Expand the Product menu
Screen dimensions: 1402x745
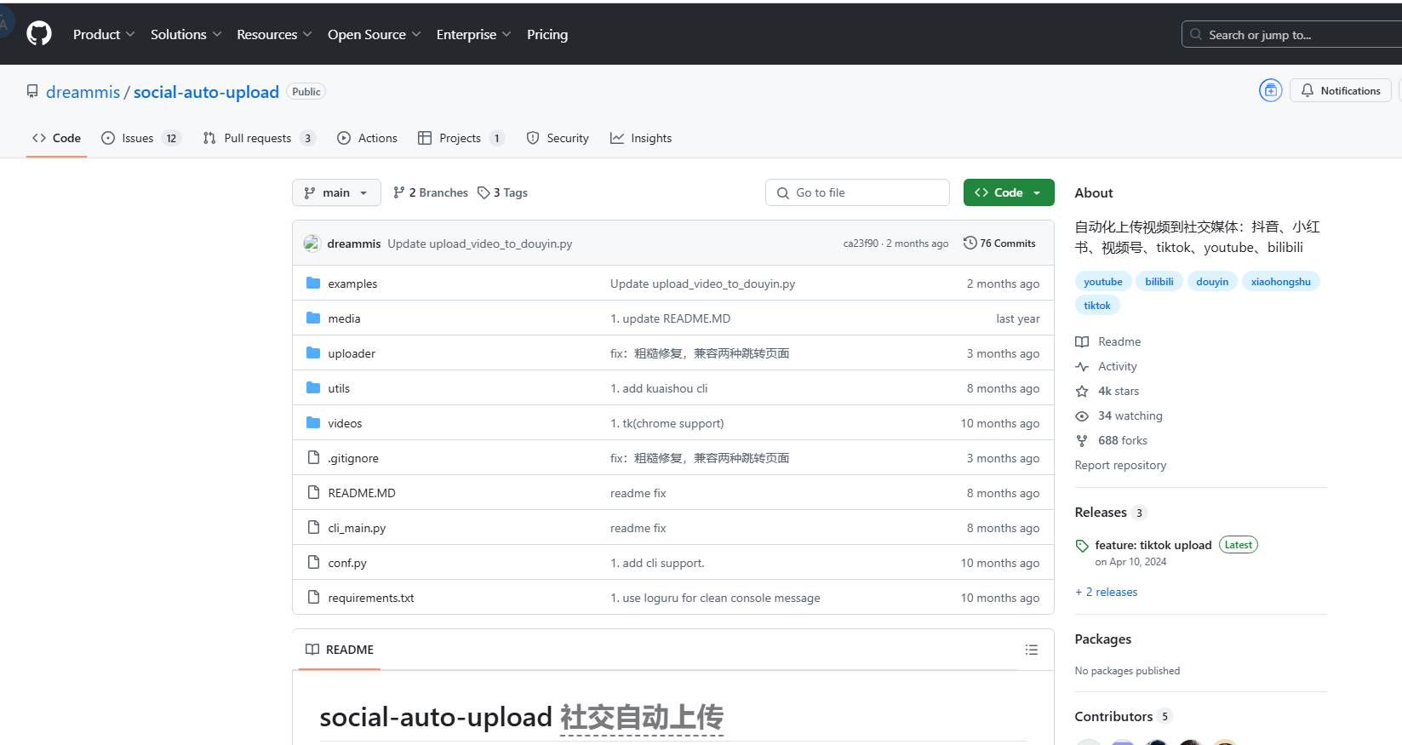click(x=104, y=34)
